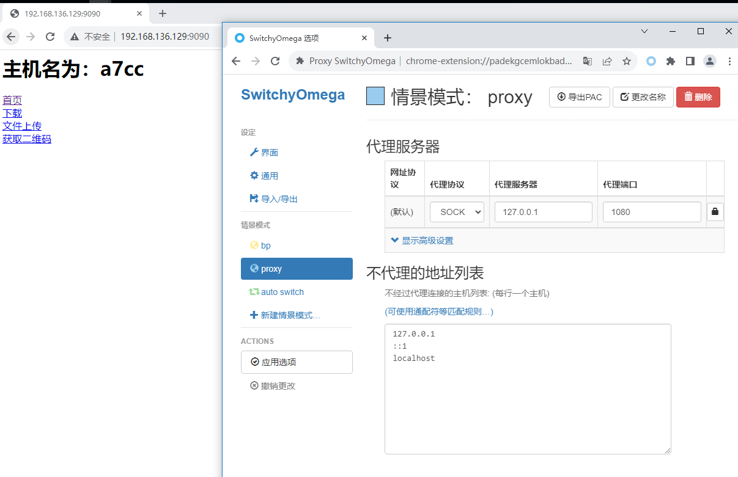Open a new tab in the SwitchyOmega window

pyautogui.click(x=387, y=38)
